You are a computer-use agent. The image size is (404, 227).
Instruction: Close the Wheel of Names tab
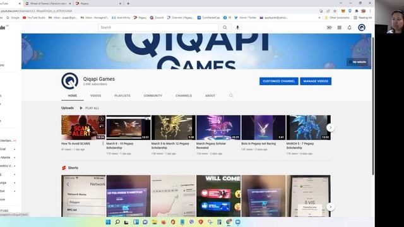click(x=70, y=4)
